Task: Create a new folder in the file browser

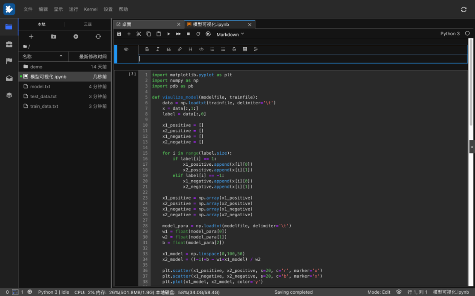Action: coord(53,37)
